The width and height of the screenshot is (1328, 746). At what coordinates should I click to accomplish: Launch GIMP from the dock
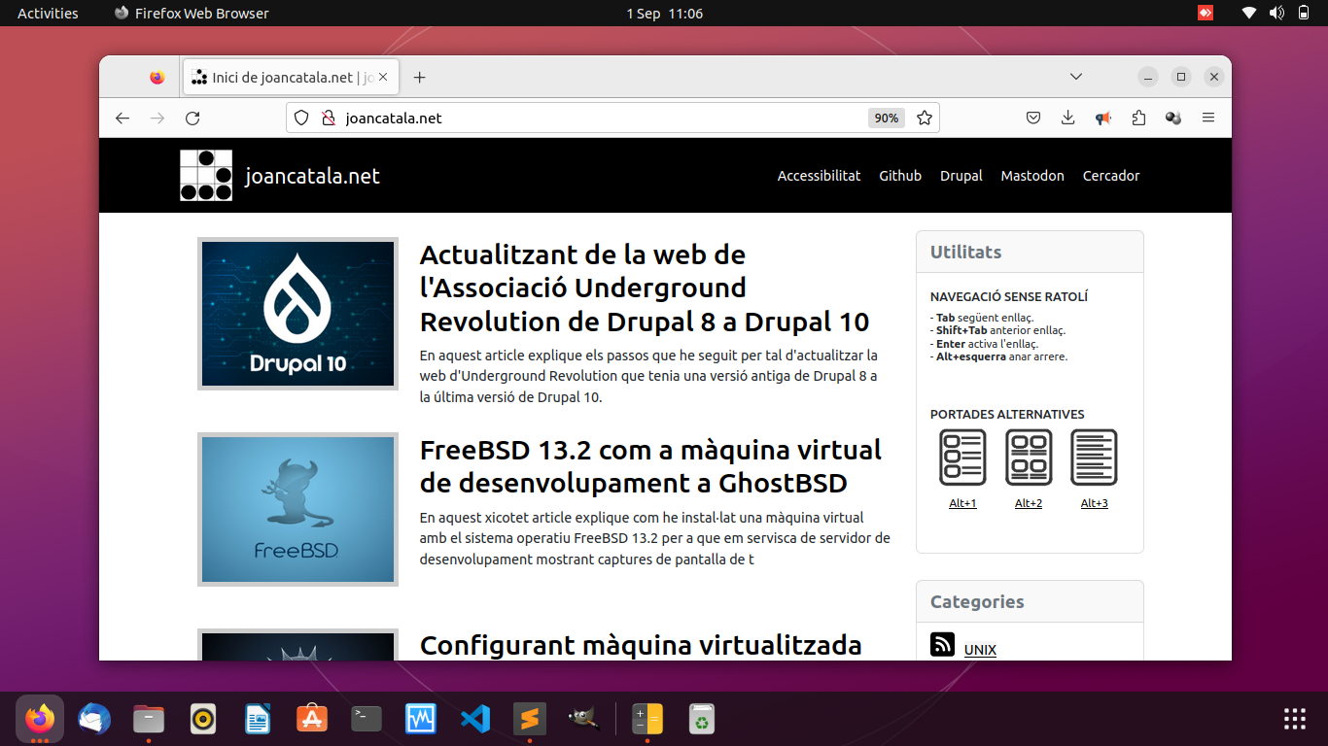(x=584, y=719)
